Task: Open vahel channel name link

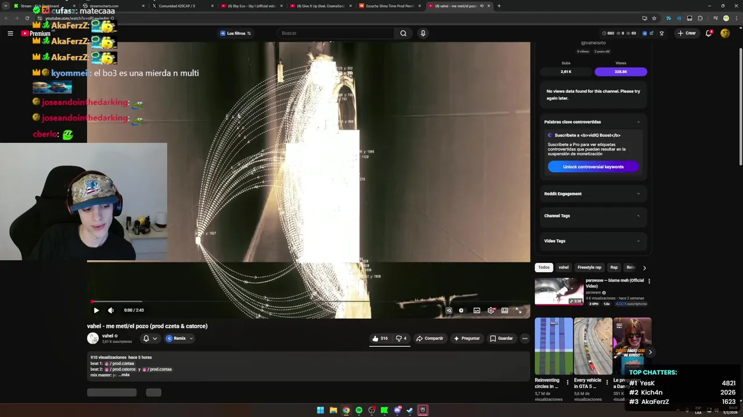Action: click(107, 336)
